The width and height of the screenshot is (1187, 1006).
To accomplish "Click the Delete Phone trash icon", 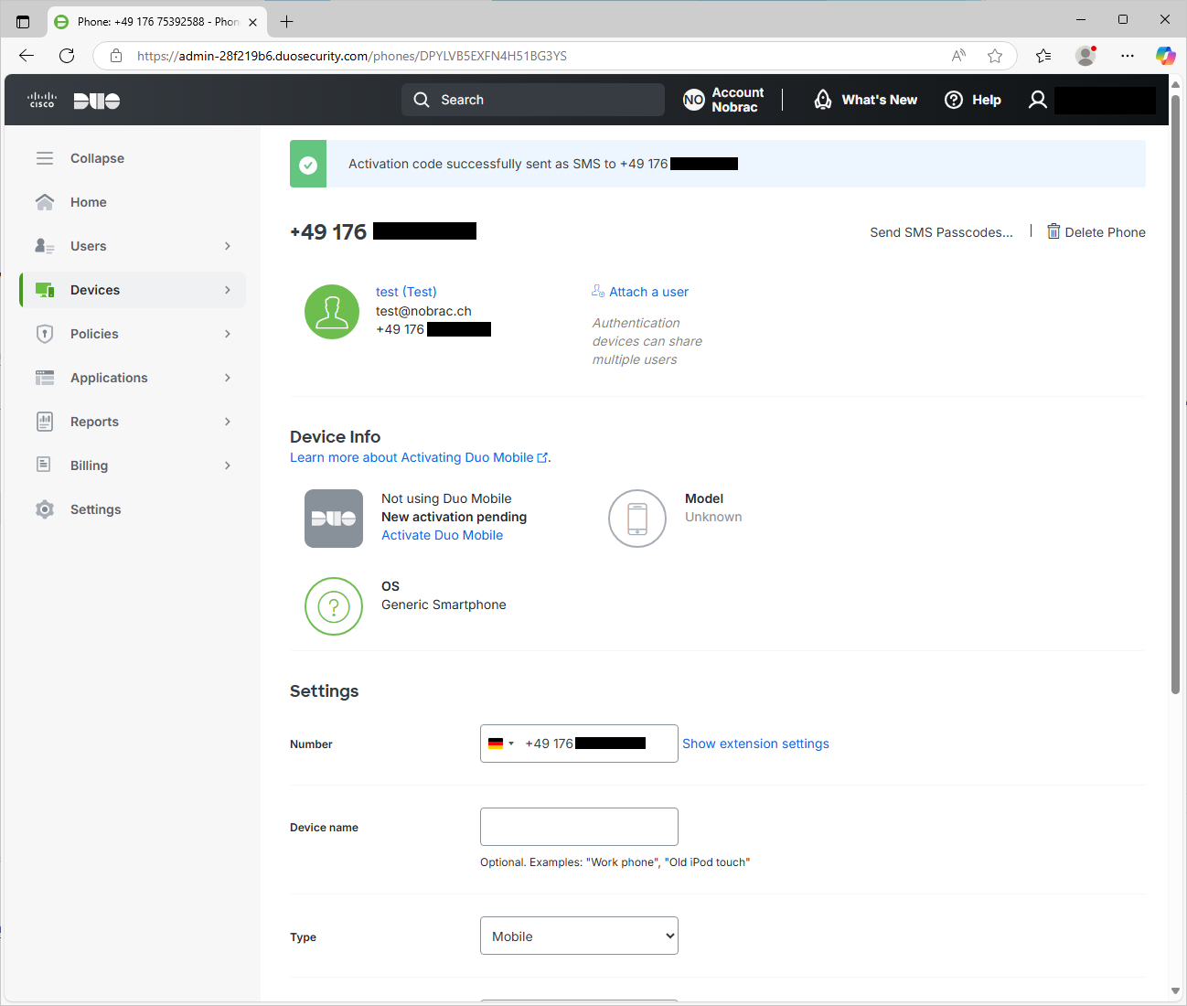I will pos(1053,231).
